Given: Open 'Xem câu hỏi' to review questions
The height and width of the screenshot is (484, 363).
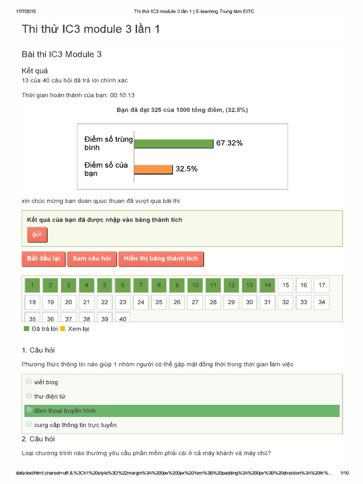Looking at the screenshot, I should tap(92, 259).
